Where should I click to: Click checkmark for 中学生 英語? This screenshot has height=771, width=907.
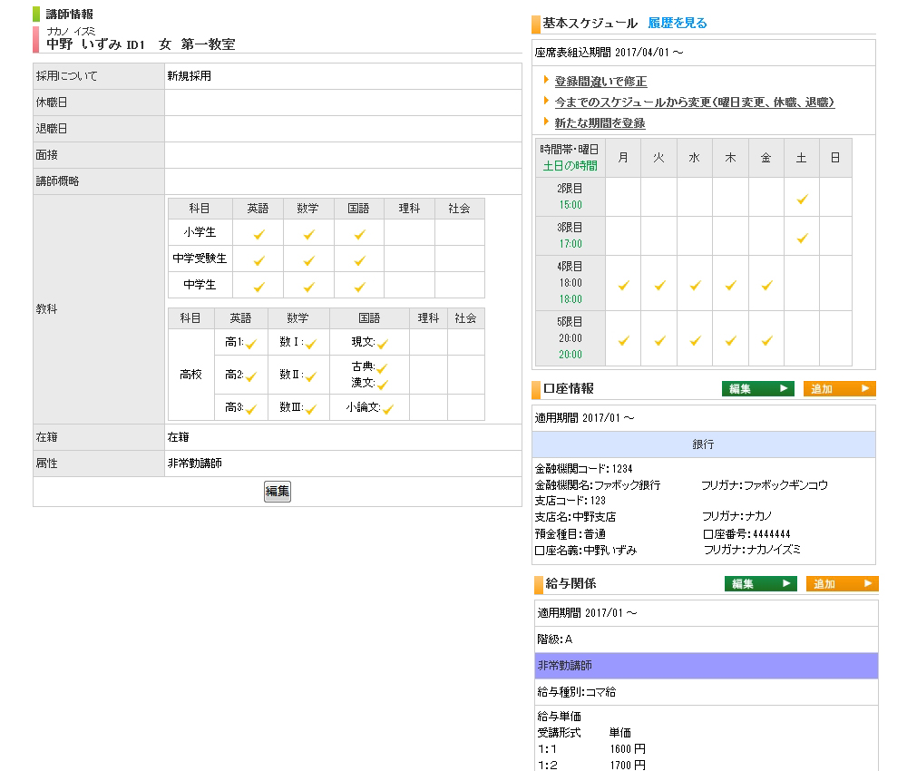tap(259, 287)
